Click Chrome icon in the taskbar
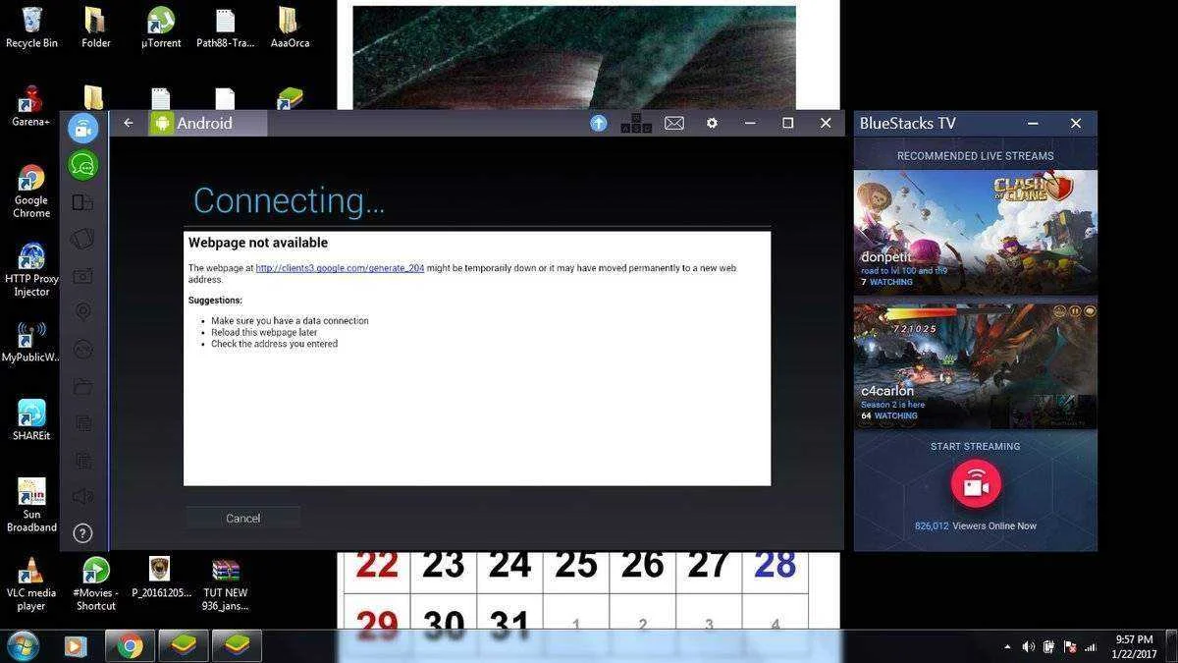The height and width of the screenshot is (663, 1178). click(130, 645)
